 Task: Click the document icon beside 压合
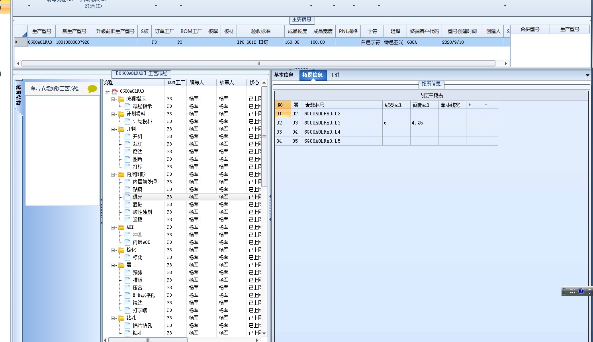pyautogui.click(x=127, y=288)
